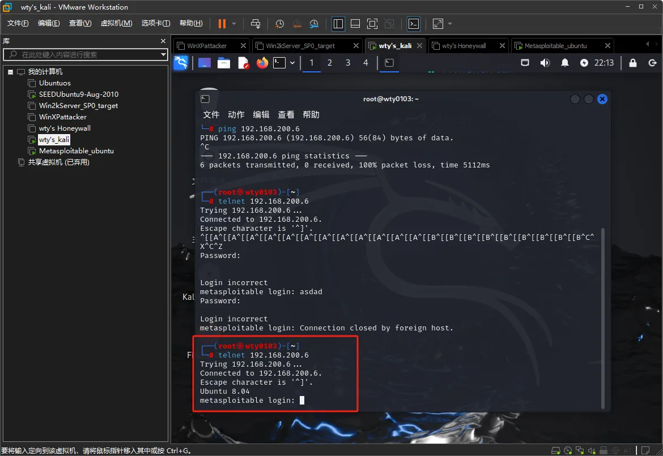
Task: Click the Kali power manager icon
Action: [584, 63]
